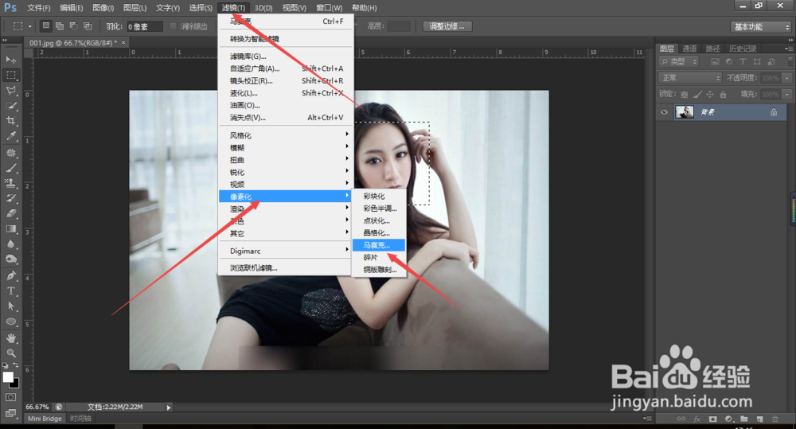
Task: Select the Pen tool
Action: click(10, 276)
